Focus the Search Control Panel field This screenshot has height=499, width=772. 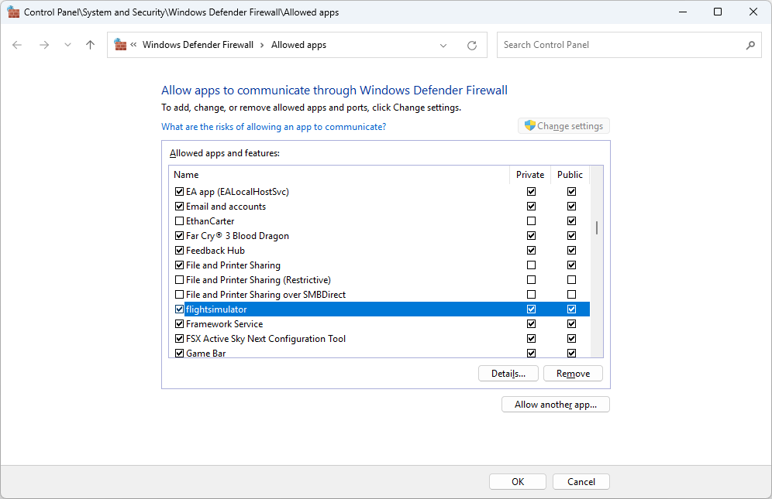click(x=629, y=45)
